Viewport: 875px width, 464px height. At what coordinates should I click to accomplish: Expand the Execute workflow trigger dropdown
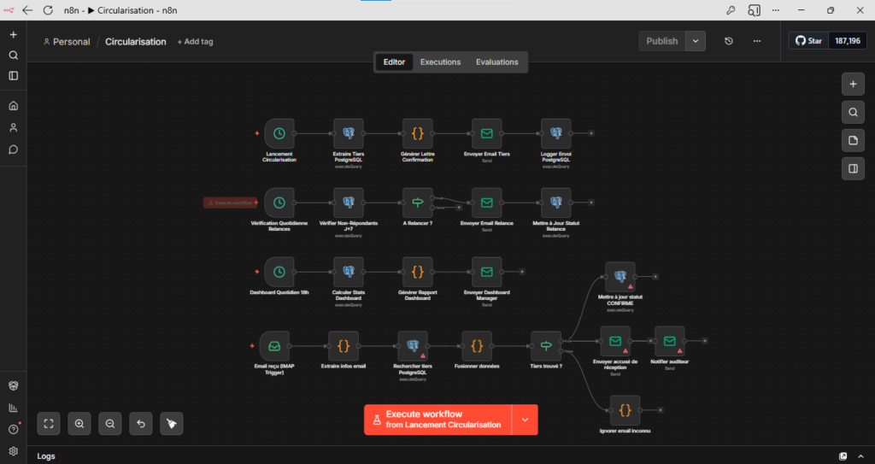tap(525, 420)
